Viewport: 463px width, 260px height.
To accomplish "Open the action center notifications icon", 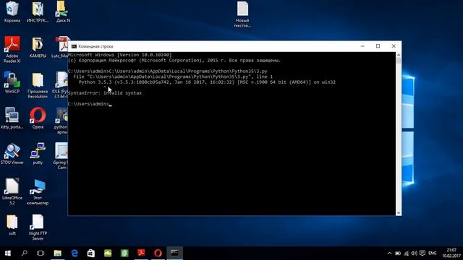I will pyautogui.click(x=422, y=253).
